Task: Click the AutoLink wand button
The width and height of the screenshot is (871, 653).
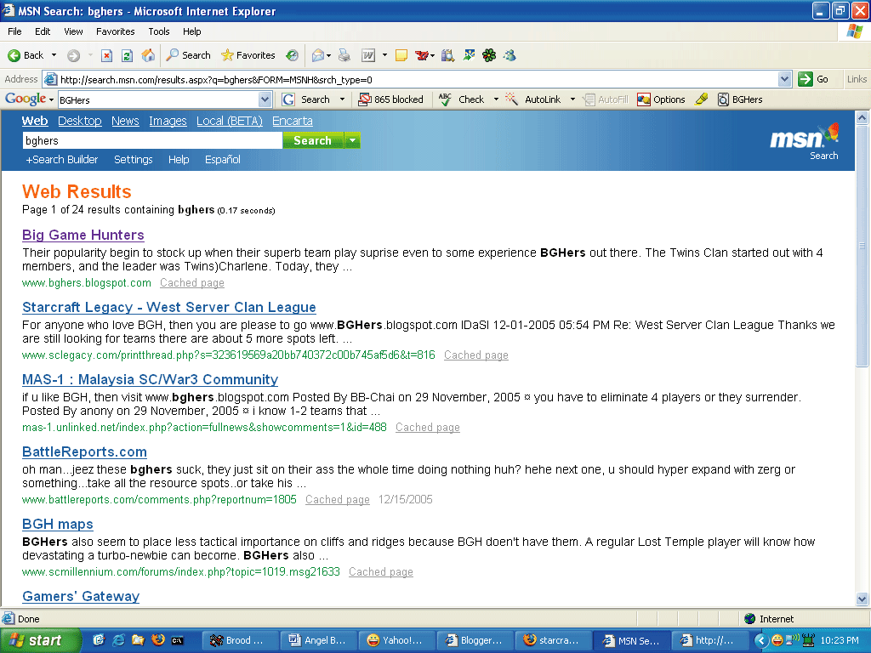Action: 533,99
